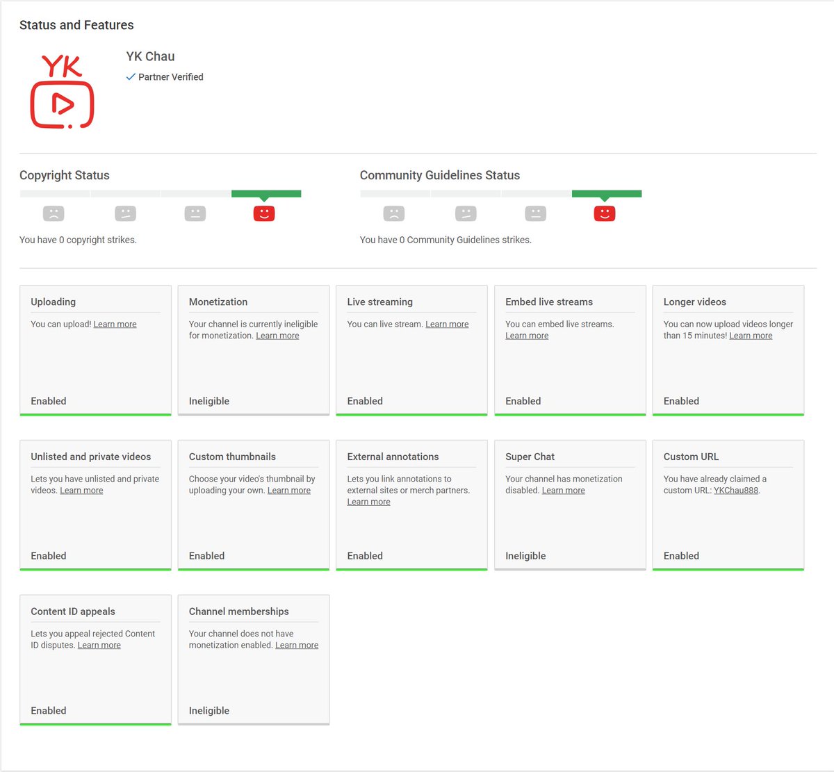Open Learn more in Embed live streams card
The height and width of the screenshot is (772, 834).
click(x=527, y=336)
